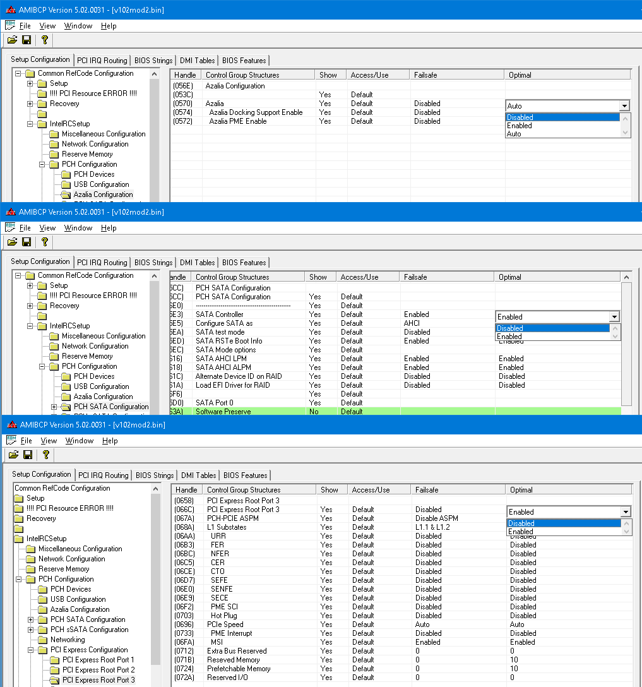Viewport: 642px width, 687px height.
Task: Choose Enabled in Azalia dropdown list
Action: tap(562, 126)
